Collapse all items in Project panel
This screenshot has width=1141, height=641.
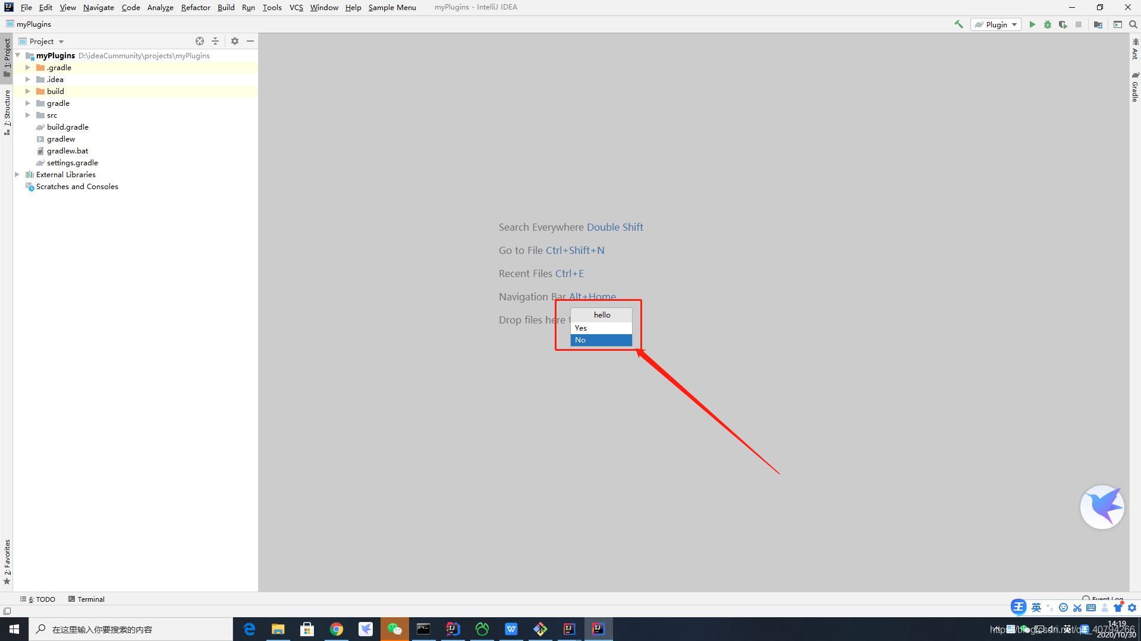click(215, 41)
